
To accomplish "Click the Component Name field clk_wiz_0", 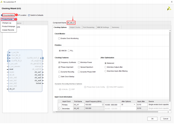I will click(x=119, y=23).
